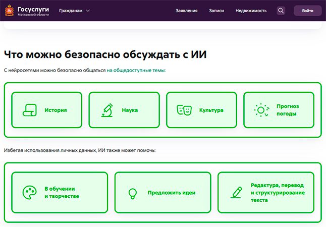Click the pencil icon for text editing
The height and width of the screenshot is (227, 326).
(x=236, y=192)
